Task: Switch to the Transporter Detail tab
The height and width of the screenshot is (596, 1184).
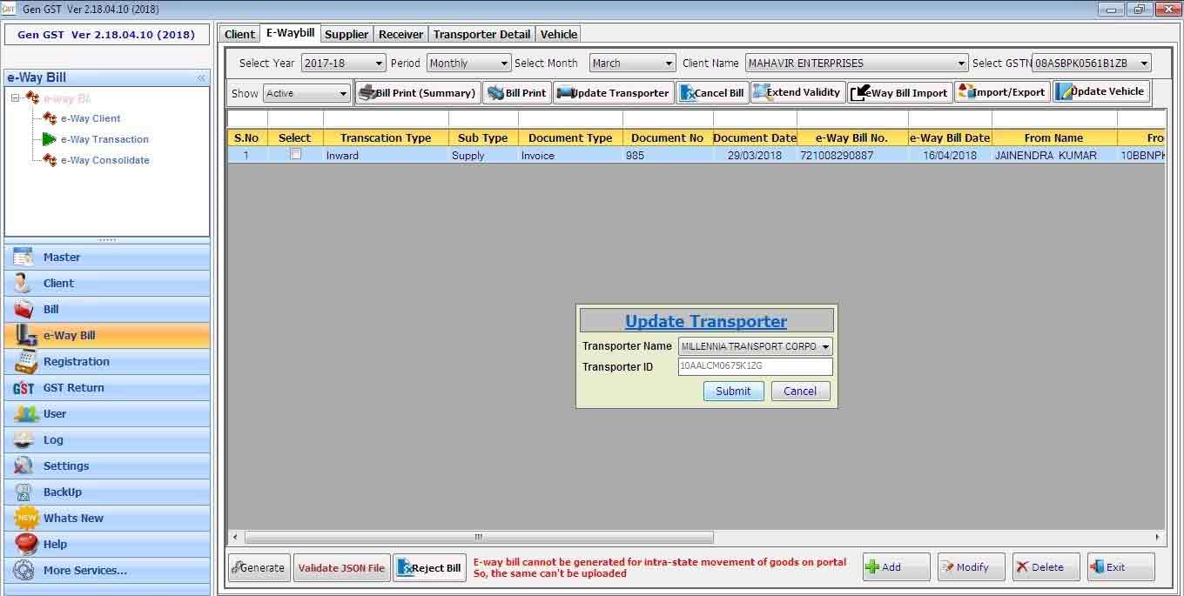Action: tap(481, 34)
